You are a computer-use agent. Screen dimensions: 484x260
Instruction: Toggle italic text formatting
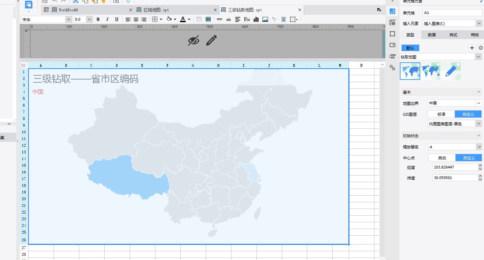(107, 19)
